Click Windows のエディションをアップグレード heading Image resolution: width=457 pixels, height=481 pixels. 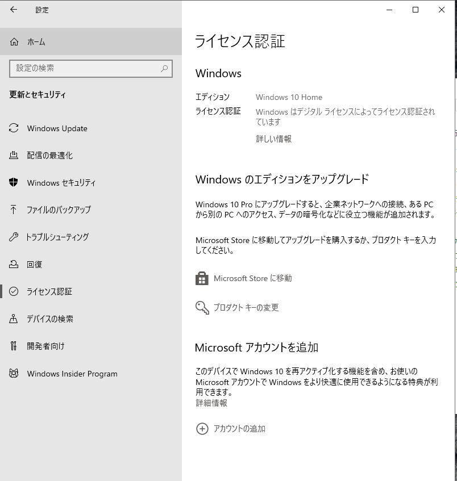click(x=282, y=179)
